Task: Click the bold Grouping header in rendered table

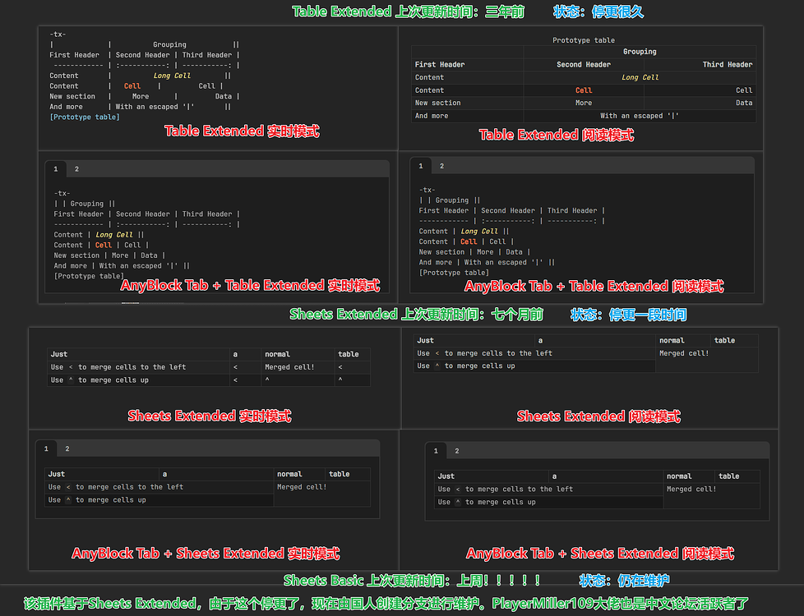Action: pos(640,52)
